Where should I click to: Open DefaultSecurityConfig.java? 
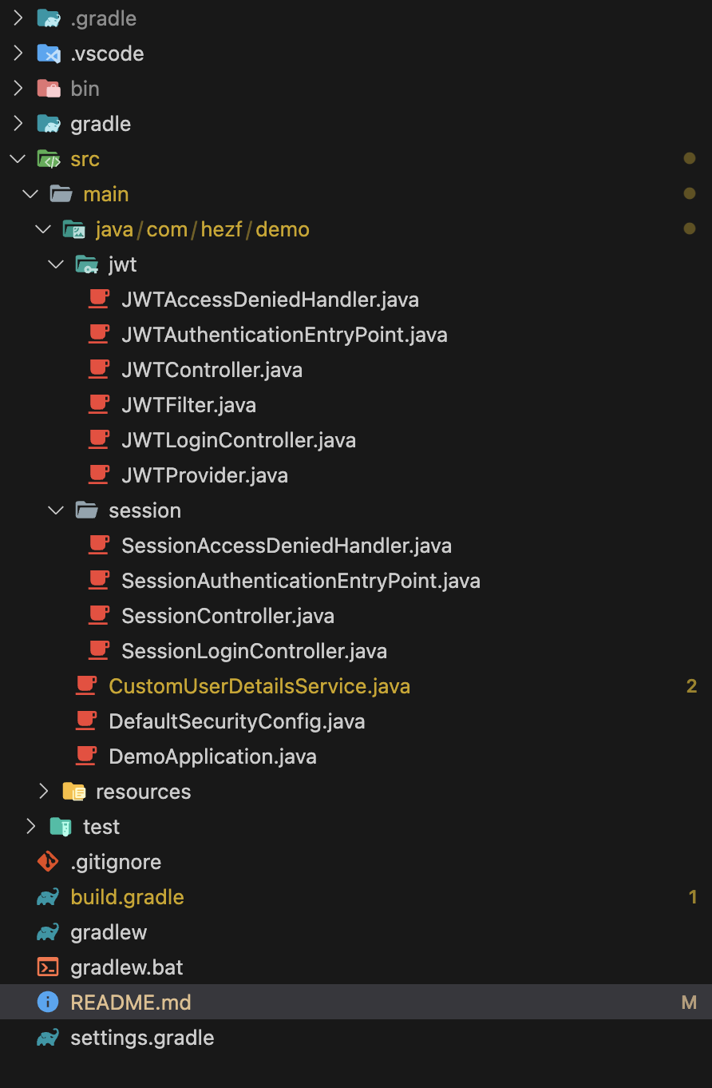click(x=237, y=721)
